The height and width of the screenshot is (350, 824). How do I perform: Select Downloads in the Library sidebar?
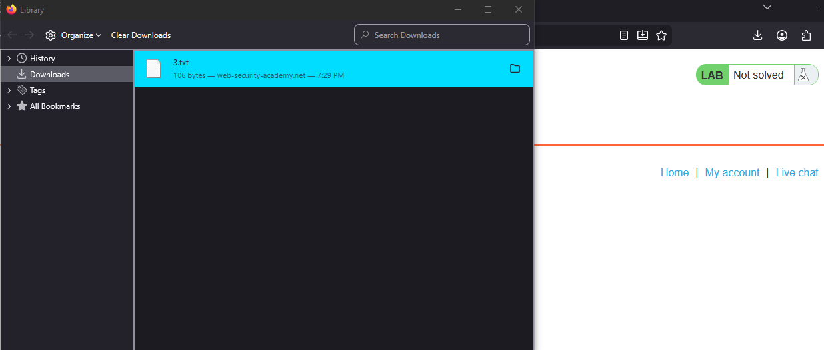pos(67,75)
